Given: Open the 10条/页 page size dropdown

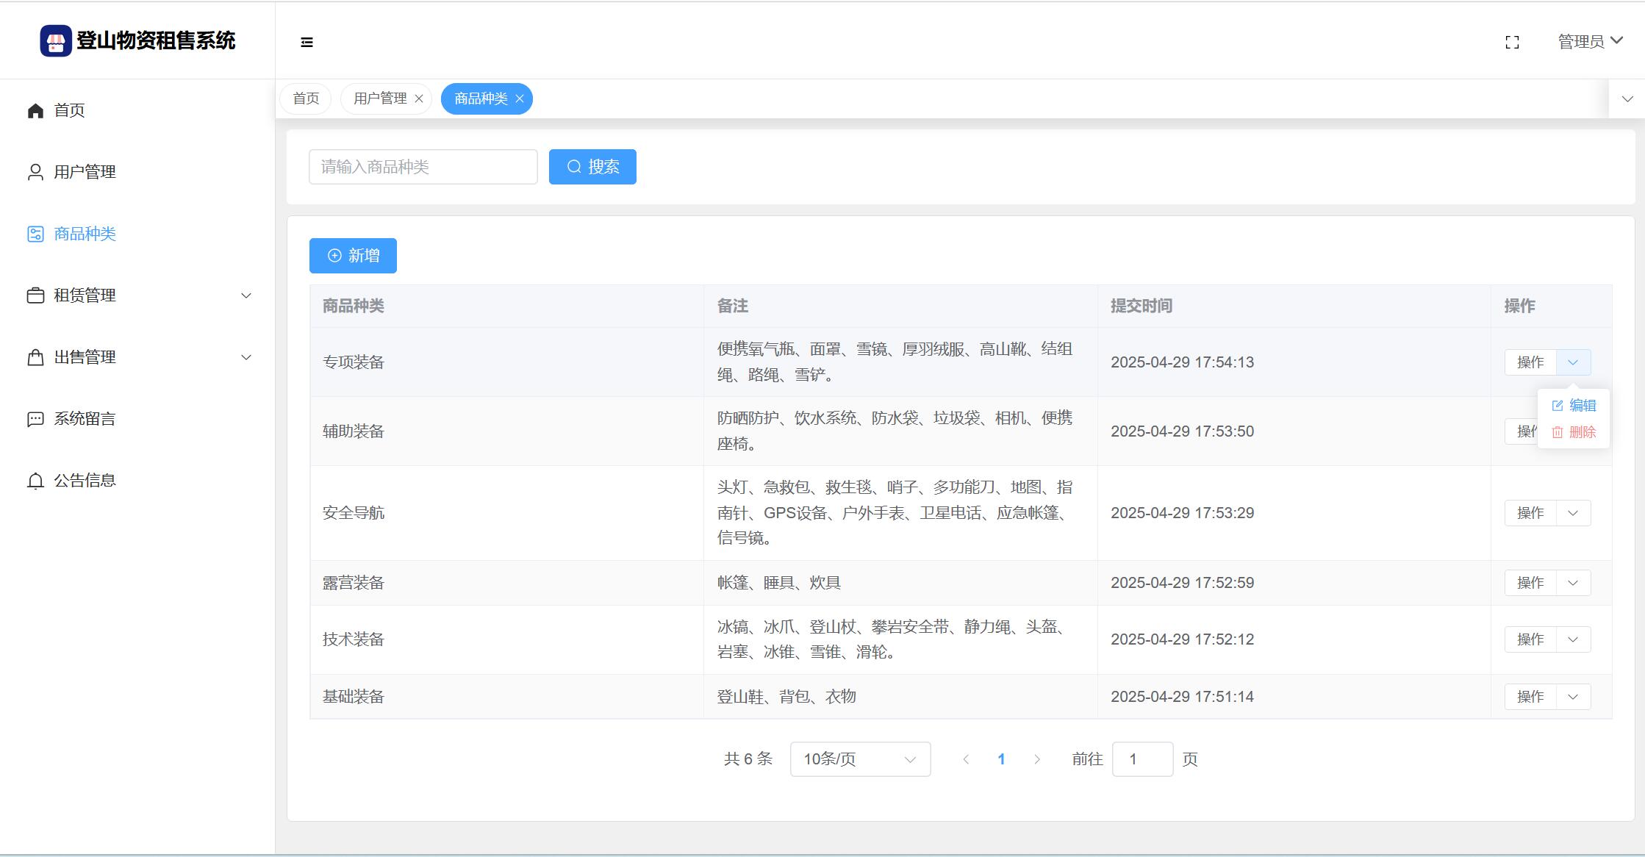Looking at the screenshot, I should [x=860, y=759].
